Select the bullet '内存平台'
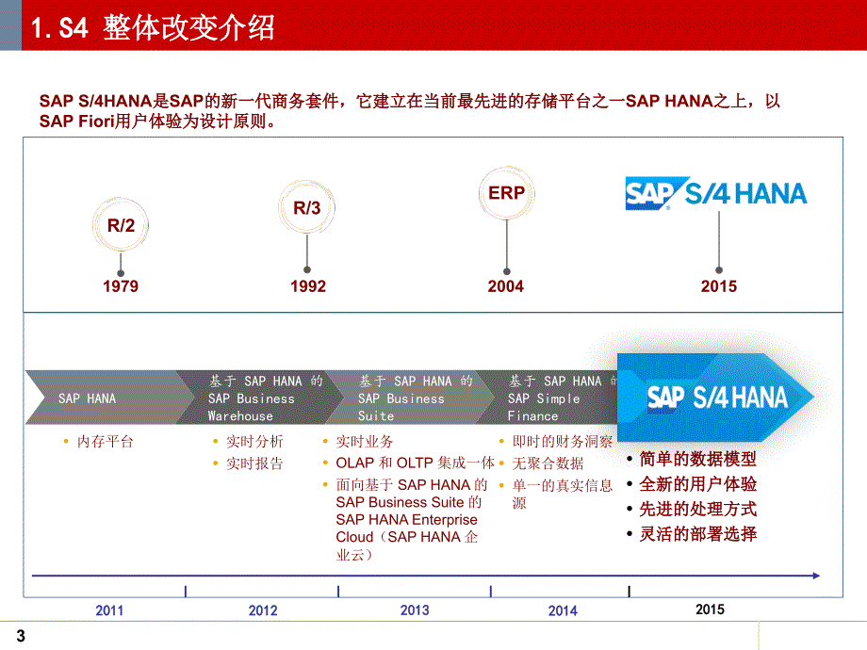The width and height of the screenshot is (867, 650). [x=105, y=442]
